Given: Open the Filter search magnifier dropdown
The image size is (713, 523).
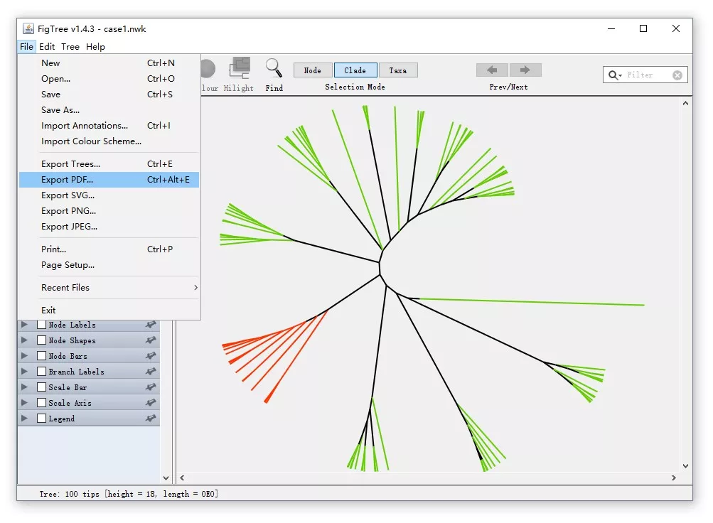Looking at the screenshot, I should pos(615,75).
